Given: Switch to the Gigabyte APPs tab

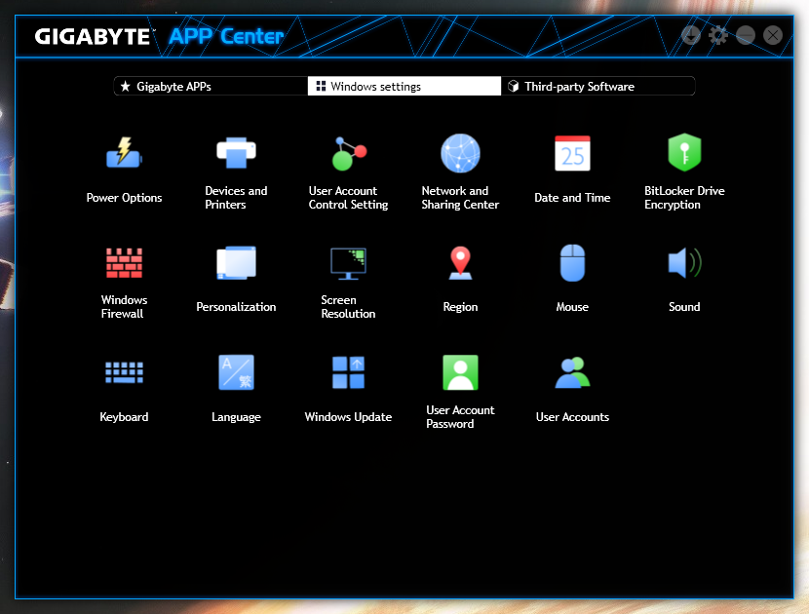Looking at the screenshot, I should click(x=211, y=87).
